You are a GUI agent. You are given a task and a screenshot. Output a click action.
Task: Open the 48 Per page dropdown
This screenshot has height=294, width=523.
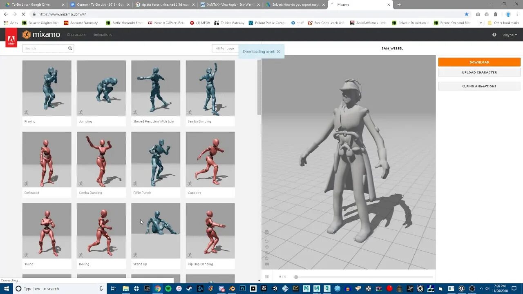tap(225, 48)
